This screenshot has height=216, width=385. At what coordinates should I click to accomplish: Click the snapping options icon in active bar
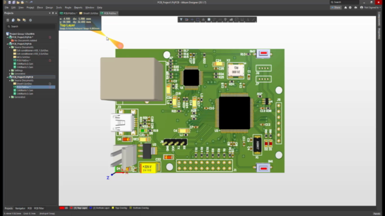(x=186, y=20)
